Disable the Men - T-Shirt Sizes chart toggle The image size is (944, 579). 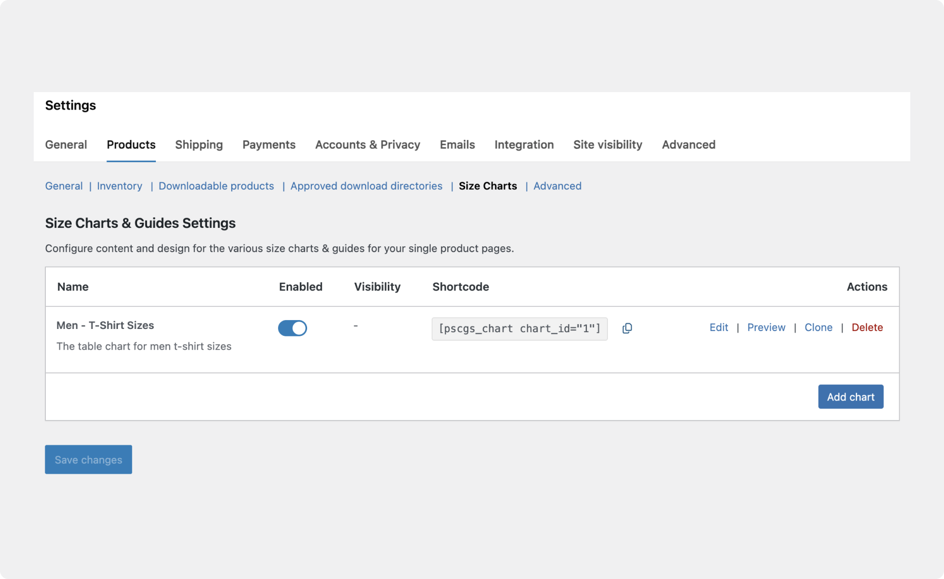(292, 328)
